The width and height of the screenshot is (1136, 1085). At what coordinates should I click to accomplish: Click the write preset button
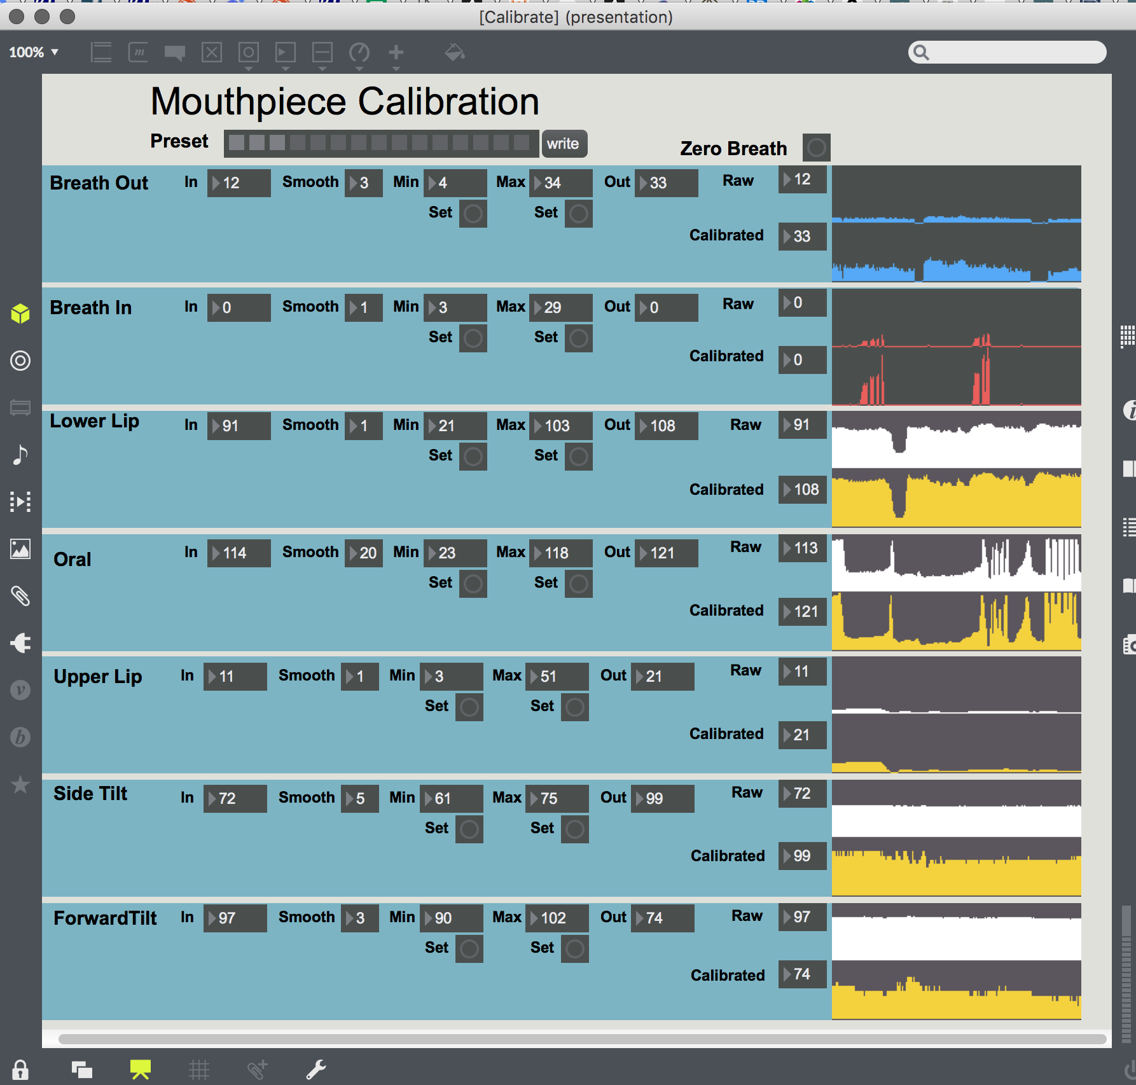564,144
